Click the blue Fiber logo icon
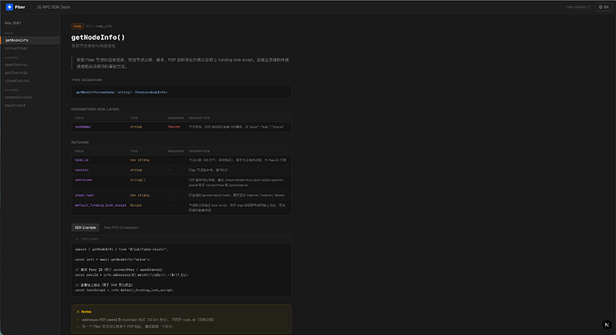 pos(10,7)
